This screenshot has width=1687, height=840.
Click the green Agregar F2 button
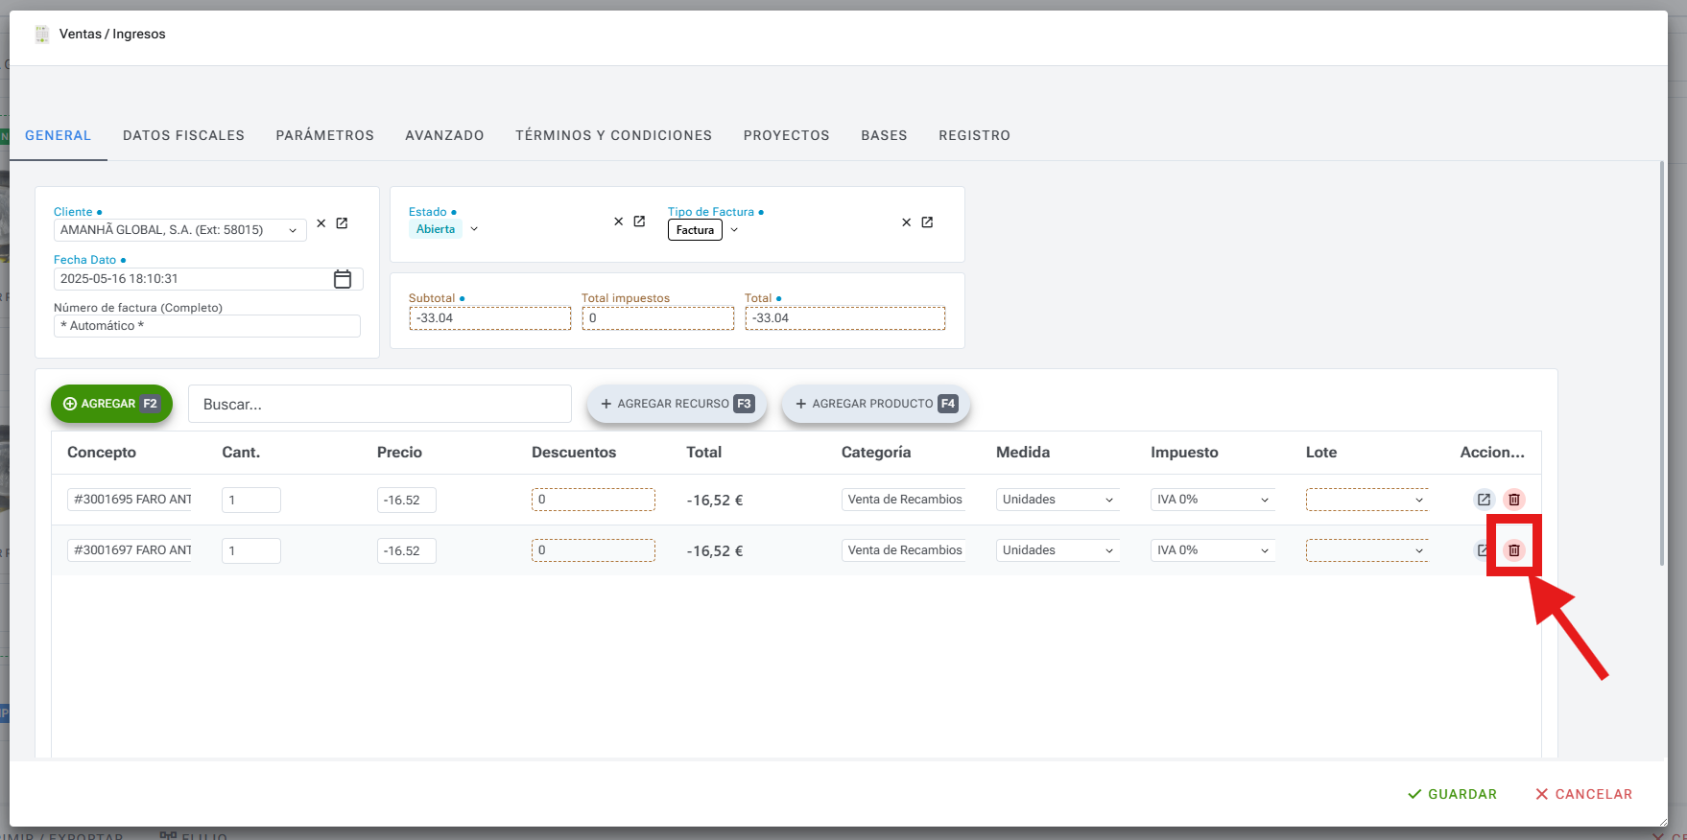111,404
